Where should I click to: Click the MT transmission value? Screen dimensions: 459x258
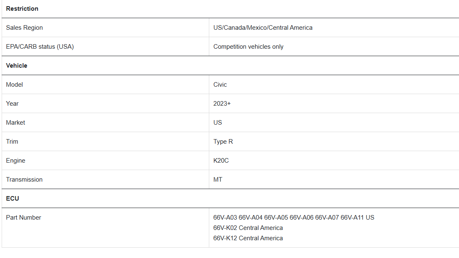[x=218, y=180]
